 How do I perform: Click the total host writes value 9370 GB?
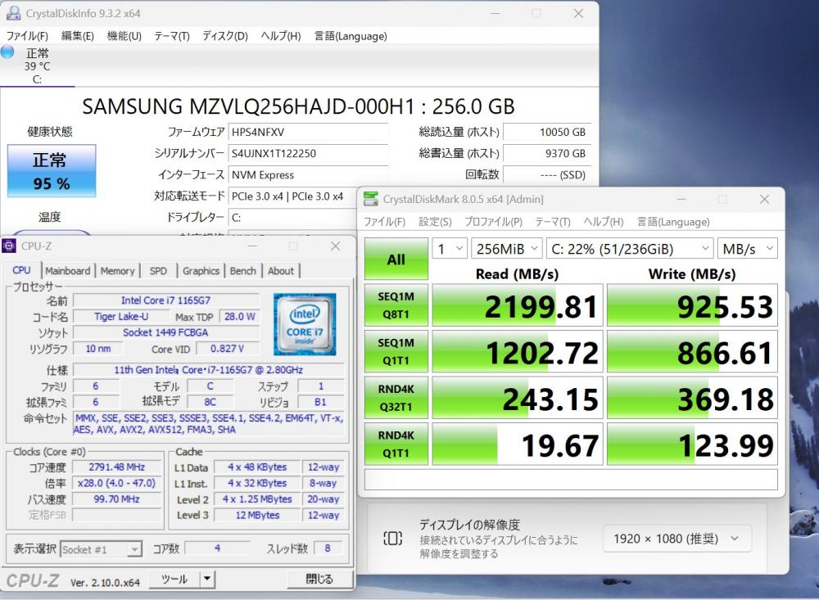click(547, 154)
